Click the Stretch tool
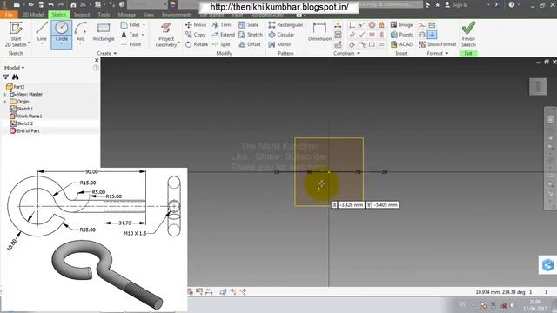 [x=251, y=35]
